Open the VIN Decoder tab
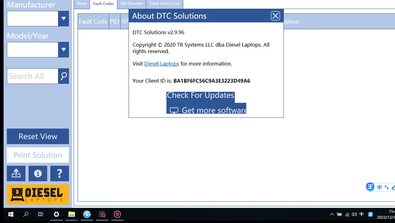395x223 pixels. click(x=132, y=4)
